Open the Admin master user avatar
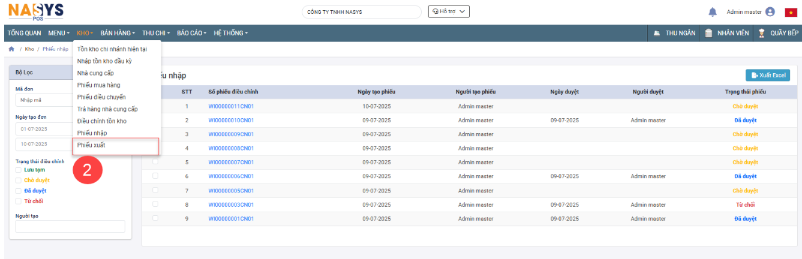802x259 pixels. click(770, 12)
